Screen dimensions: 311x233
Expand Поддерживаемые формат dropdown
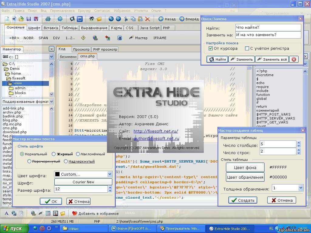(x=51, y=102)
